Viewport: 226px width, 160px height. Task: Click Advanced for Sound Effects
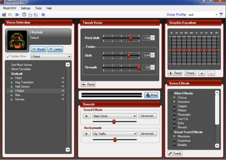pos(148,116)
